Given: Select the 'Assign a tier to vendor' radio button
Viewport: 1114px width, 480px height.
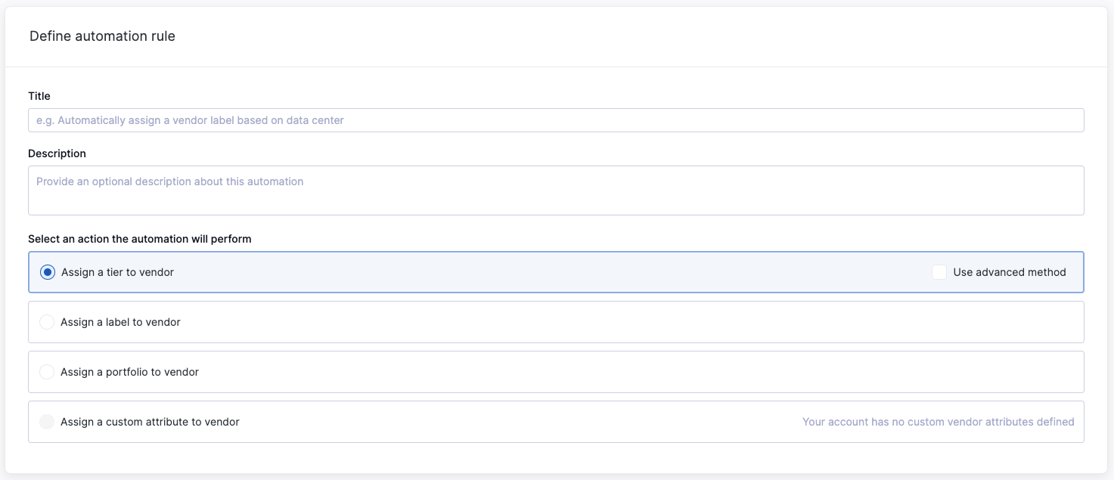Looking at the screenshot, I should (x=48, y=272).
